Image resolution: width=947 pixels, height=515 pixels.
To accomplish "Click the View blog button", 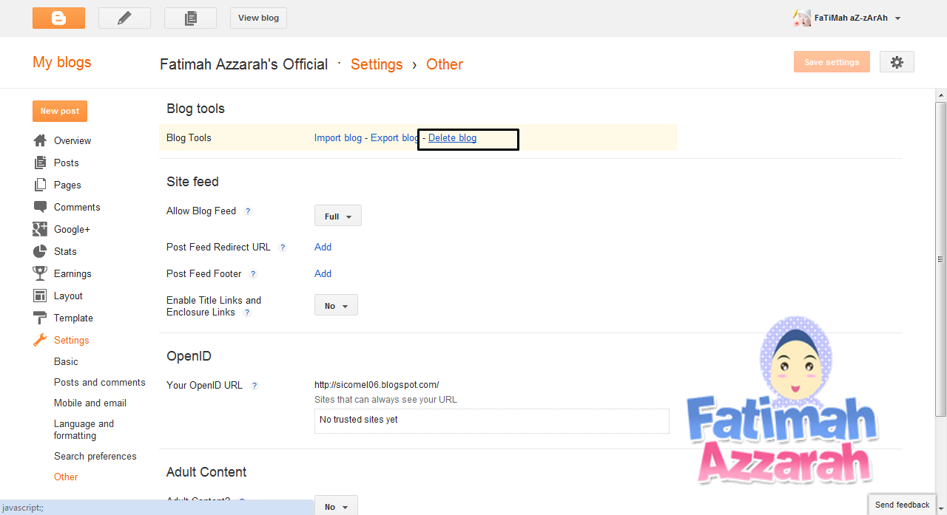I will 258,18.
